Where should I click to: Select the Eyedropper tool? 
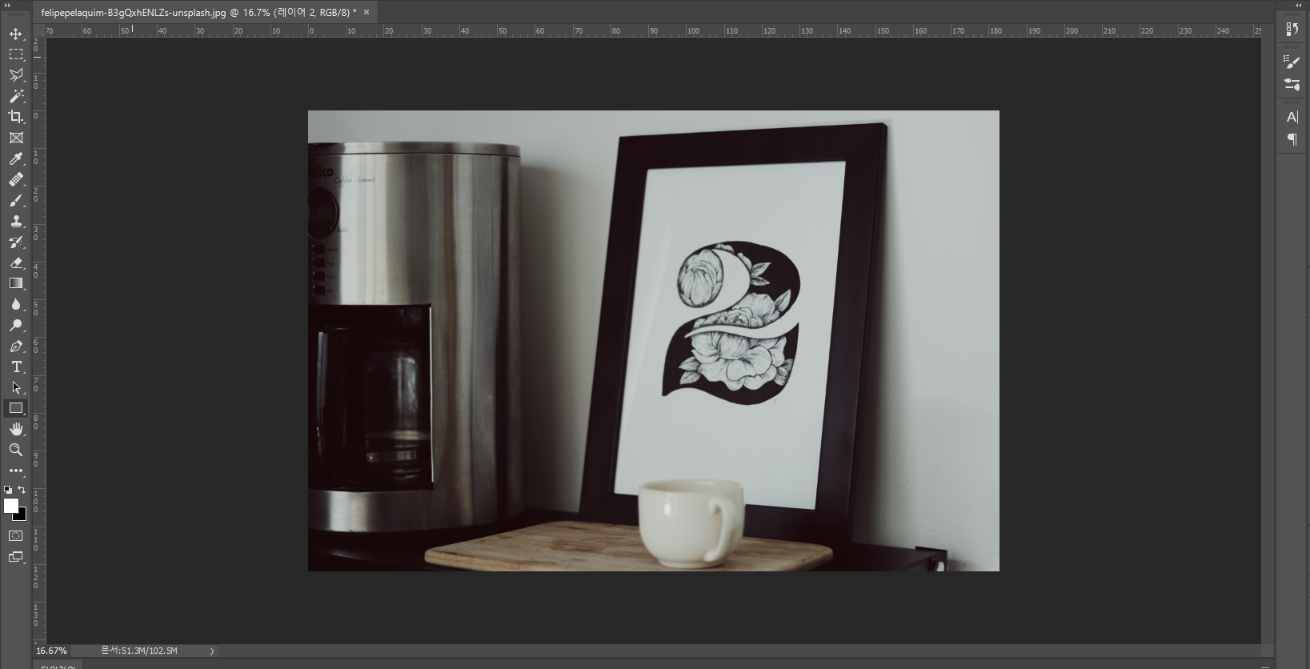pos(16,158)
